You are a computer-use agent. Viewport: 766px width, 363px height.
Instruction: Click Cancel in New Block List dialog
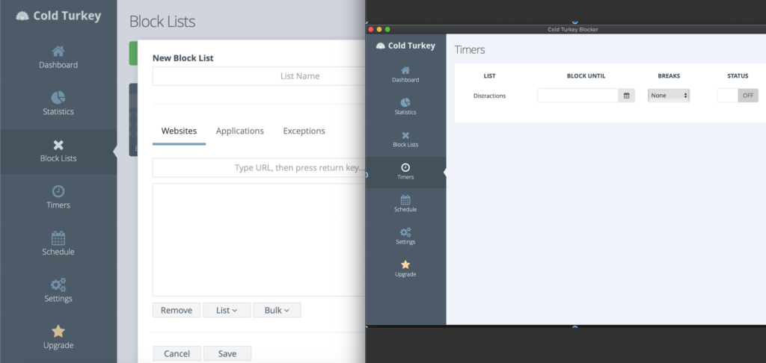[177, 354]
